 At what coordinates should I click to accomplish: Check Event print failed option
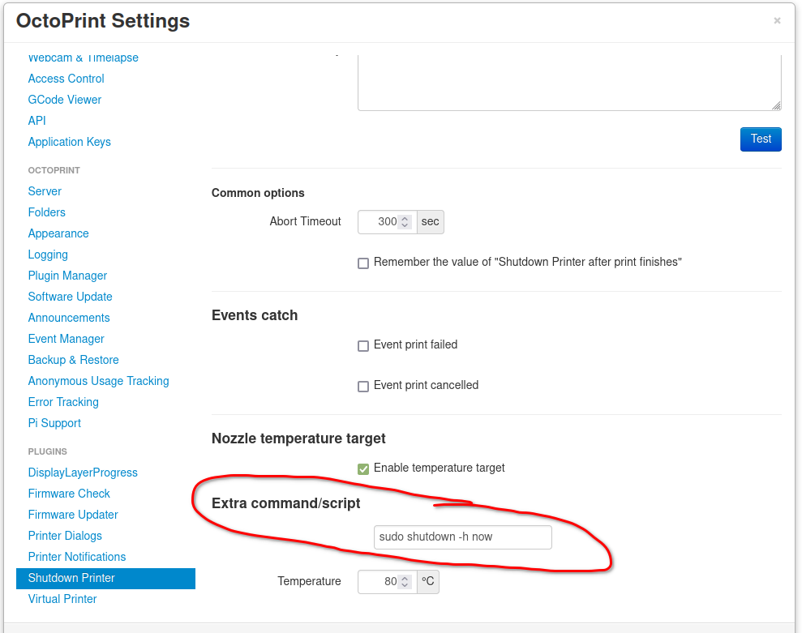pyautogui.click(x=363, y=346)
